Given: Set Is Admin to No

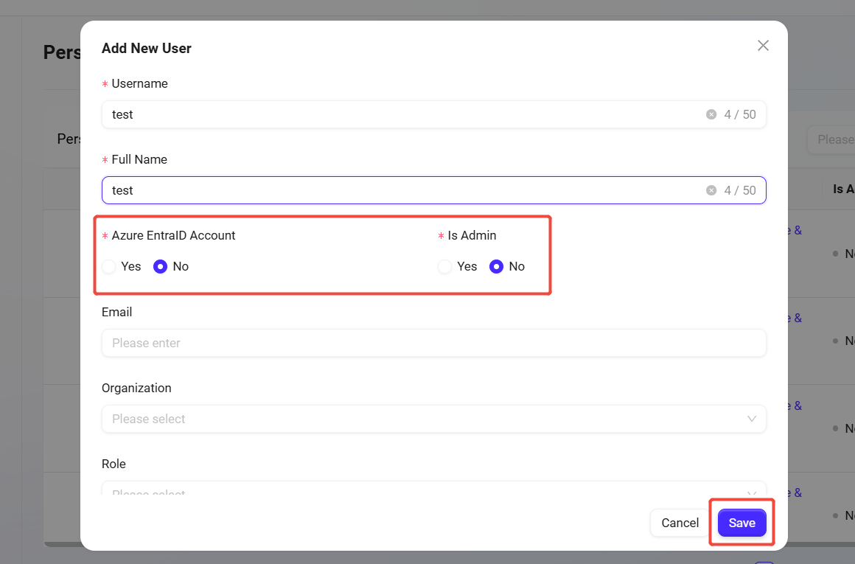Looking at the screenshot, I should (x=497, y=267).
